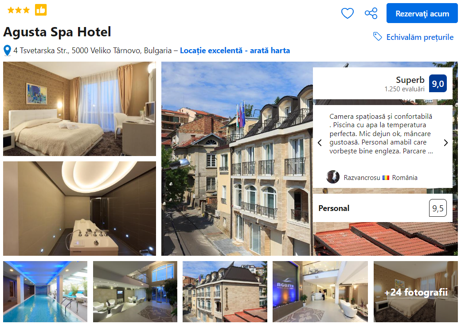Image resolution: width=461 pixels, height=328 pixels.
Task: Show the previous guest review
Action: [x=320, y=143]
